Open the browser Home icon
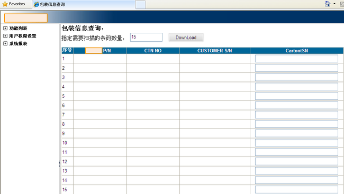Screen dimensions: 344x194 coord(328,4)
